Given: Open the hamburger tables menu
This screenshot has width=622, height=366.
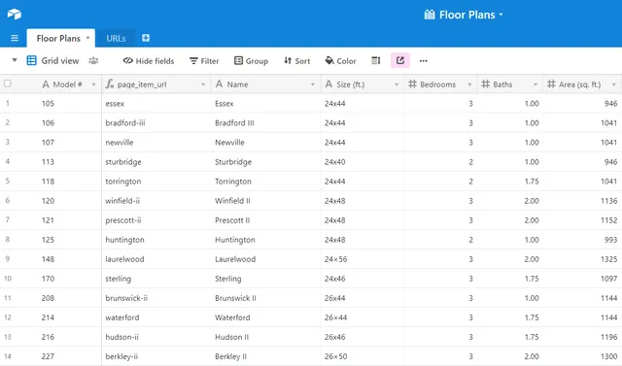Looking at the screenshot, I should (x=15, y=39).
